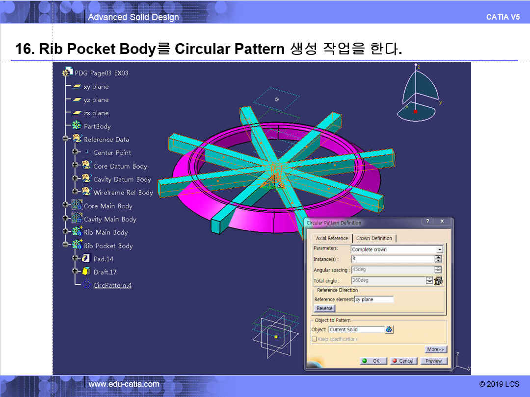Select the Axial Reference tab

pos(332,238)
